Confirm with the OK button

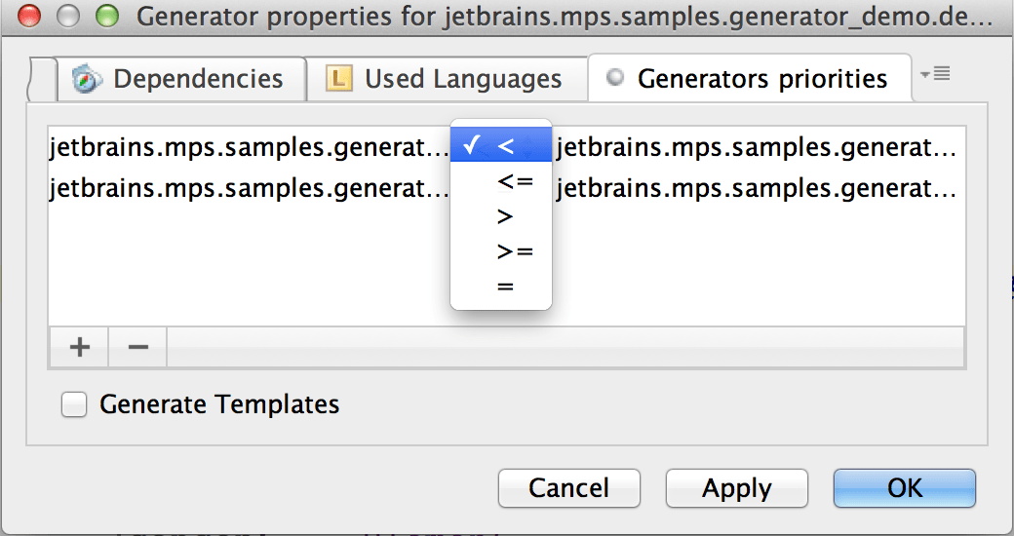click(x=904, y=488)
